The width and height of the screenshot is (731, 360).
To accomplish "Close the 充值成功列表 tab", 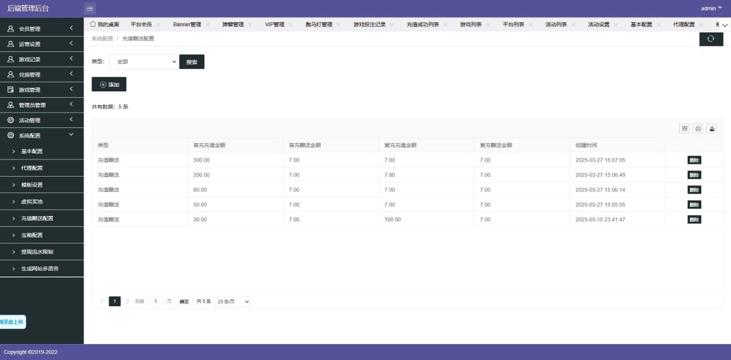I will (x=445, y=24).
